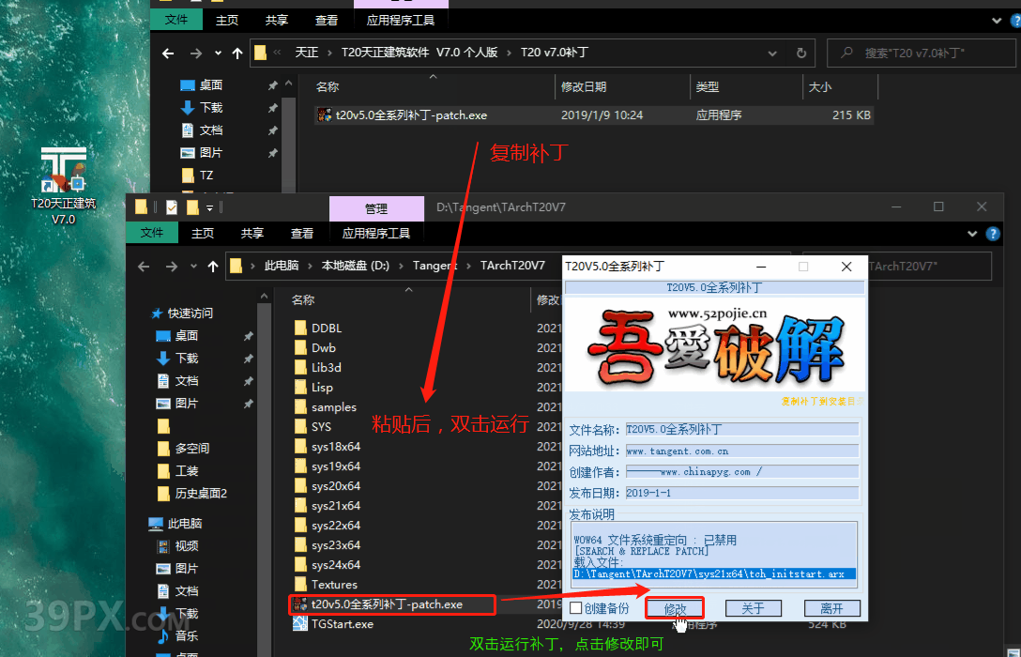The height and width of the screenshot is (657, 1021).
Task: Open Dwb folder icon
Action: pyautogui.click(x=301, y=347)
